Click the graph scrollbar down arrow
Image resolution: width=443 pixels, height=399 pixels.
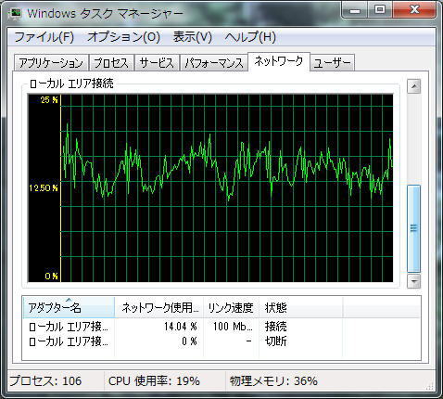[x=413, y=281]
